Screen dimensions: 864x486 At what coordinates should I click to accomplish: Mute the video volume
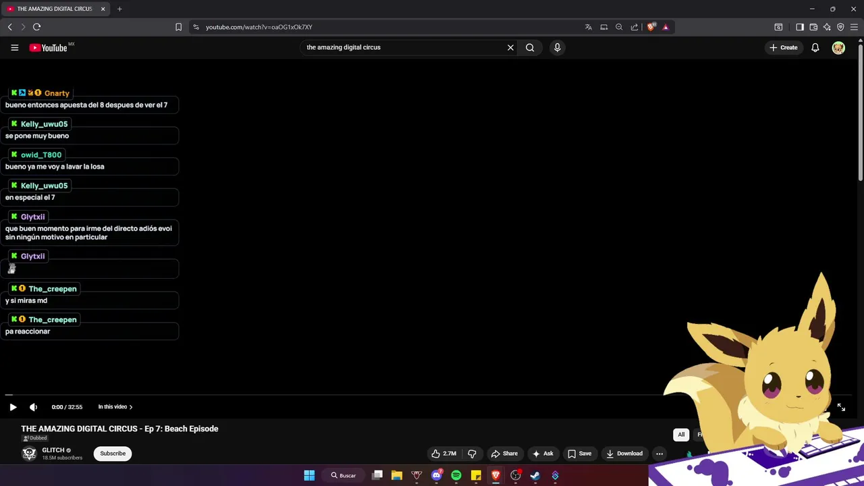(x=33, y=407)
